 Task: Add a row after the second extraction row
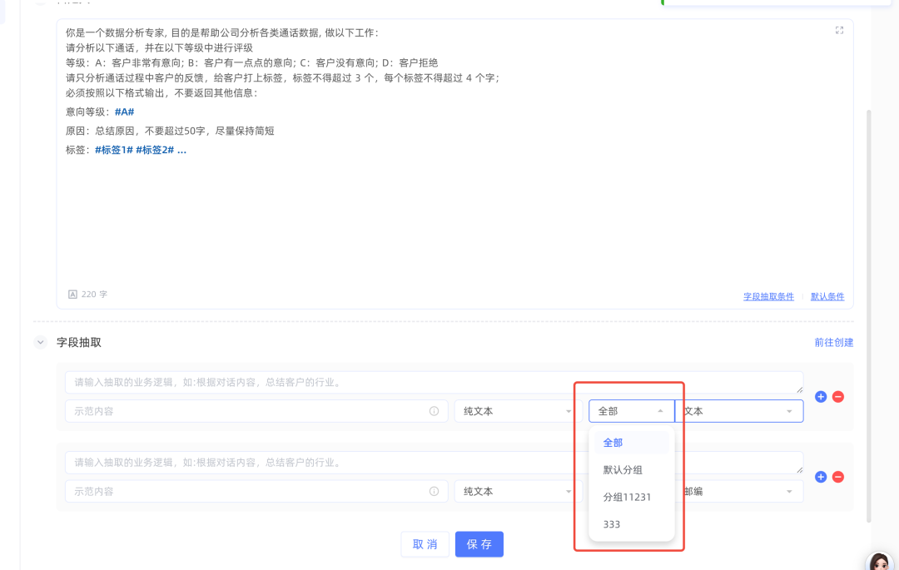pyautogui.click(x=821, y=477)
